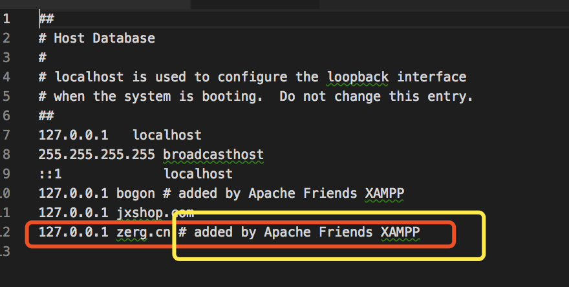Click 'XAMPP' on the zerg.cn line
Screen dimensions: 569x287
[400, 232]
